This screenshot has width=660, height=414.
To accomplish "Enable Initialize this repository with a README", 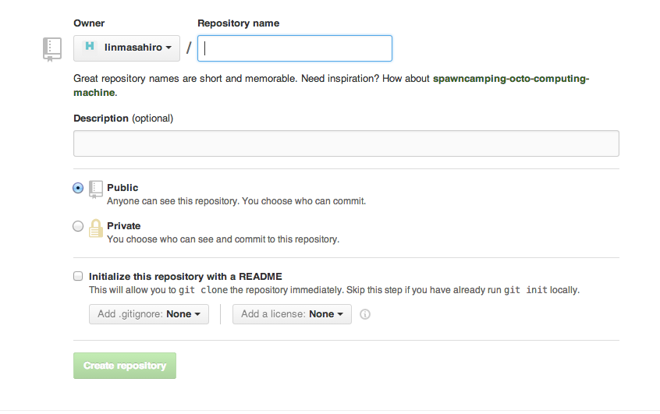I will click(78, 276).
